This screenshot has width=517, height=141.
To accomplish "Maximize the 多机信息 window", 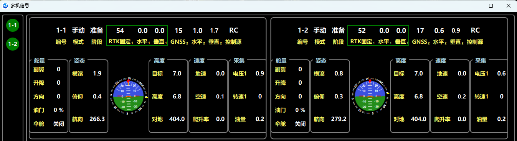I will pyautogui.click(x=491, y=6).
